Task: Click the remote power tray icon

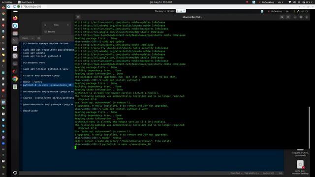Action: (307, 11)
